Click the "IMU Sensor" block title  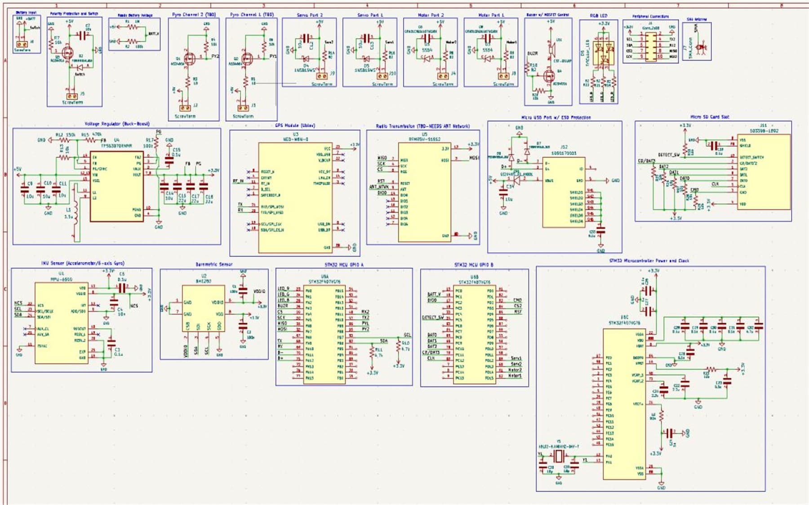(83, 263)
